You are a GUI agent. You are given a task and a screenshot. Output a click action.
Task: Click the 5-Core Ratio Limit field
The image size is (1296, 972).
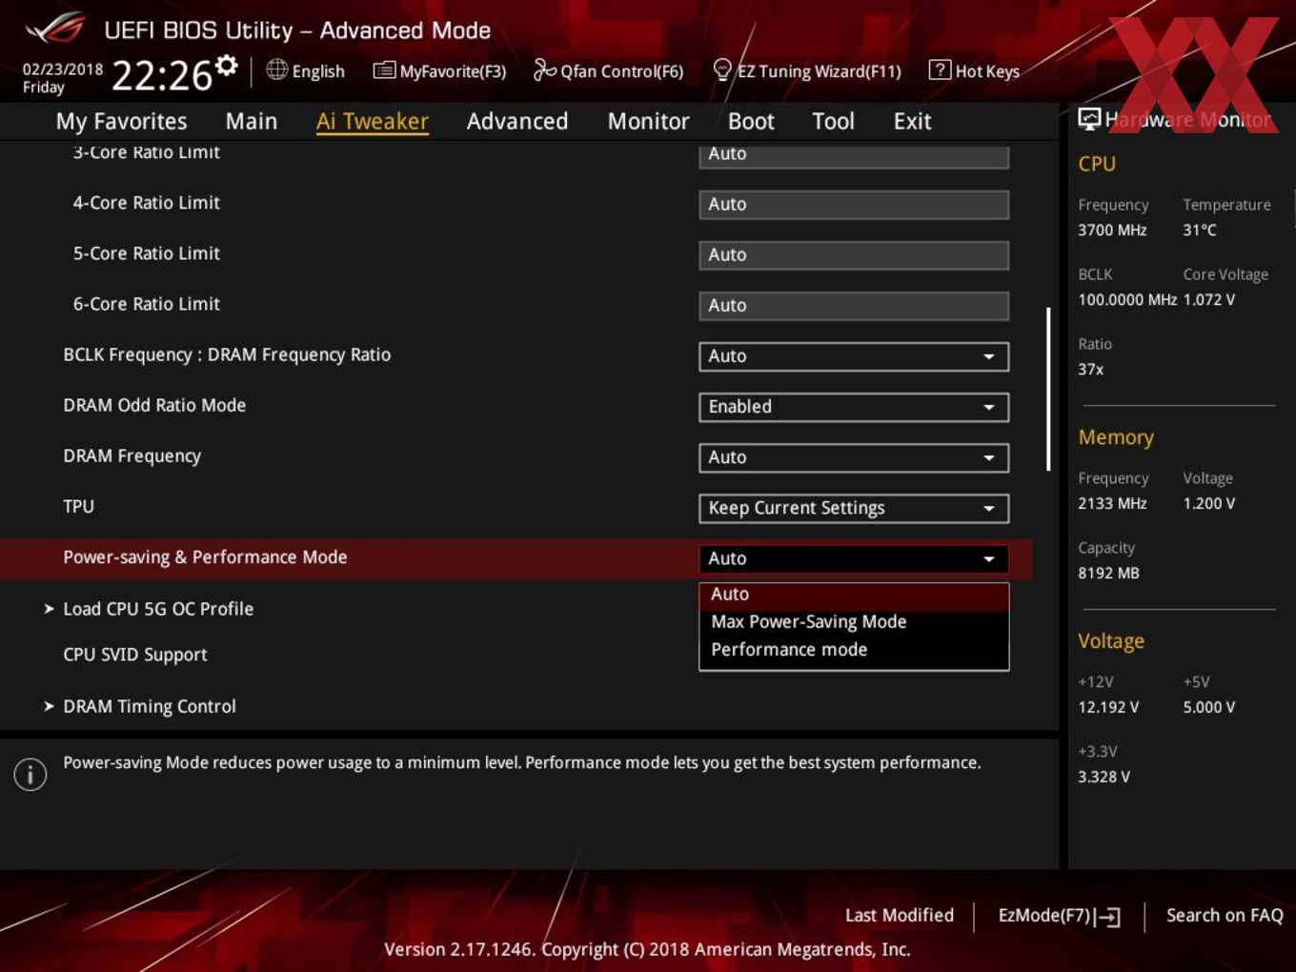[x=854, y=254]
